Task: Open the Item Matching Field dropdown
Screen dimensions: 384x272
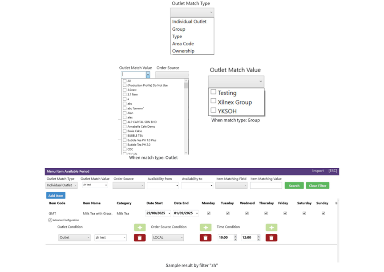Action: tap(231, 186)
